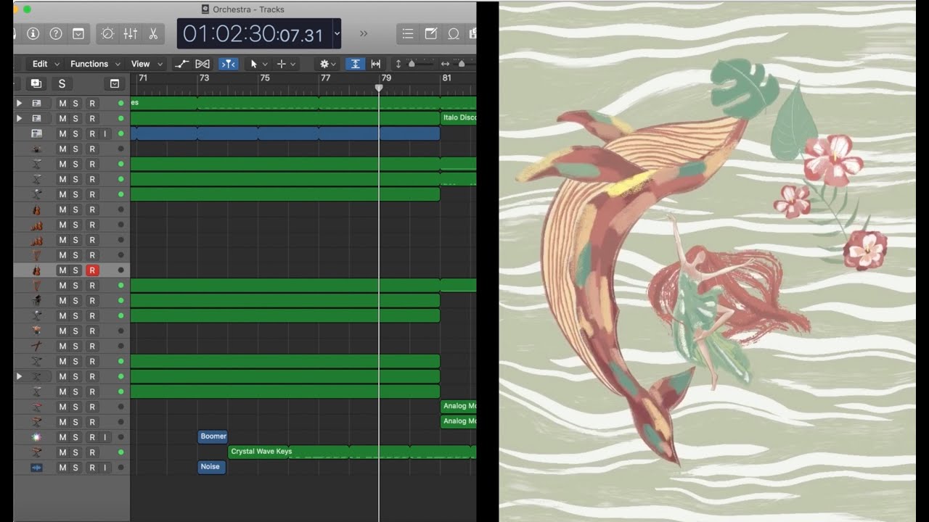
Task: Mute the Boomer track
Action: click(x=62, y=437)
